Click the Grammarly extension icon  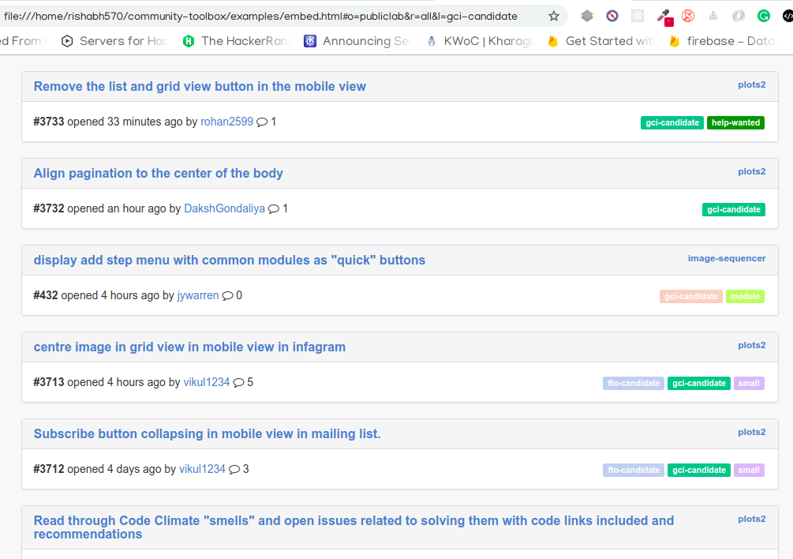pos(763,16)
